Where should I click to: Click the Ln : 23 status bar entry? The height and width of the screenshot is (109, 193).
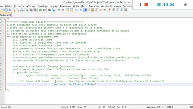(x=102, y=107)
